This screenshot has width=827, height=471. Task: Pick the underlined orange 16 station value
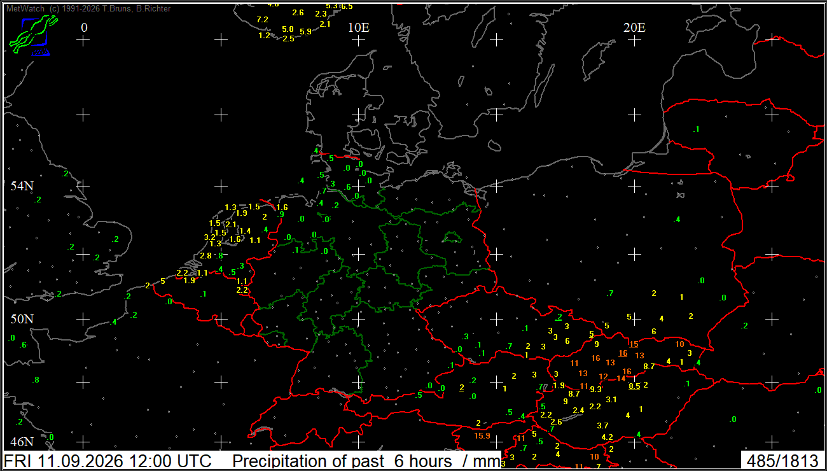point(623,353)
